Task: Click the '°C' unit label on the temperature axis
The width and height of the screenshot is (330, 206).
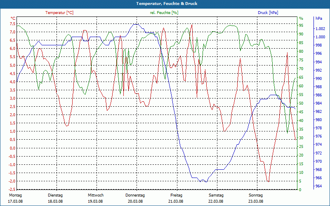Action: point(13,18)
